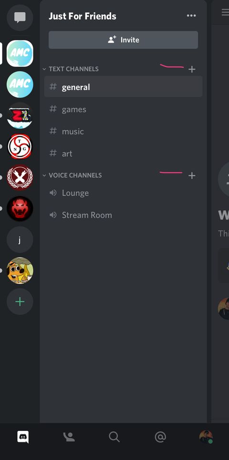
Task: Open the 'j' letter server
Action: click(x=20, y=240)
